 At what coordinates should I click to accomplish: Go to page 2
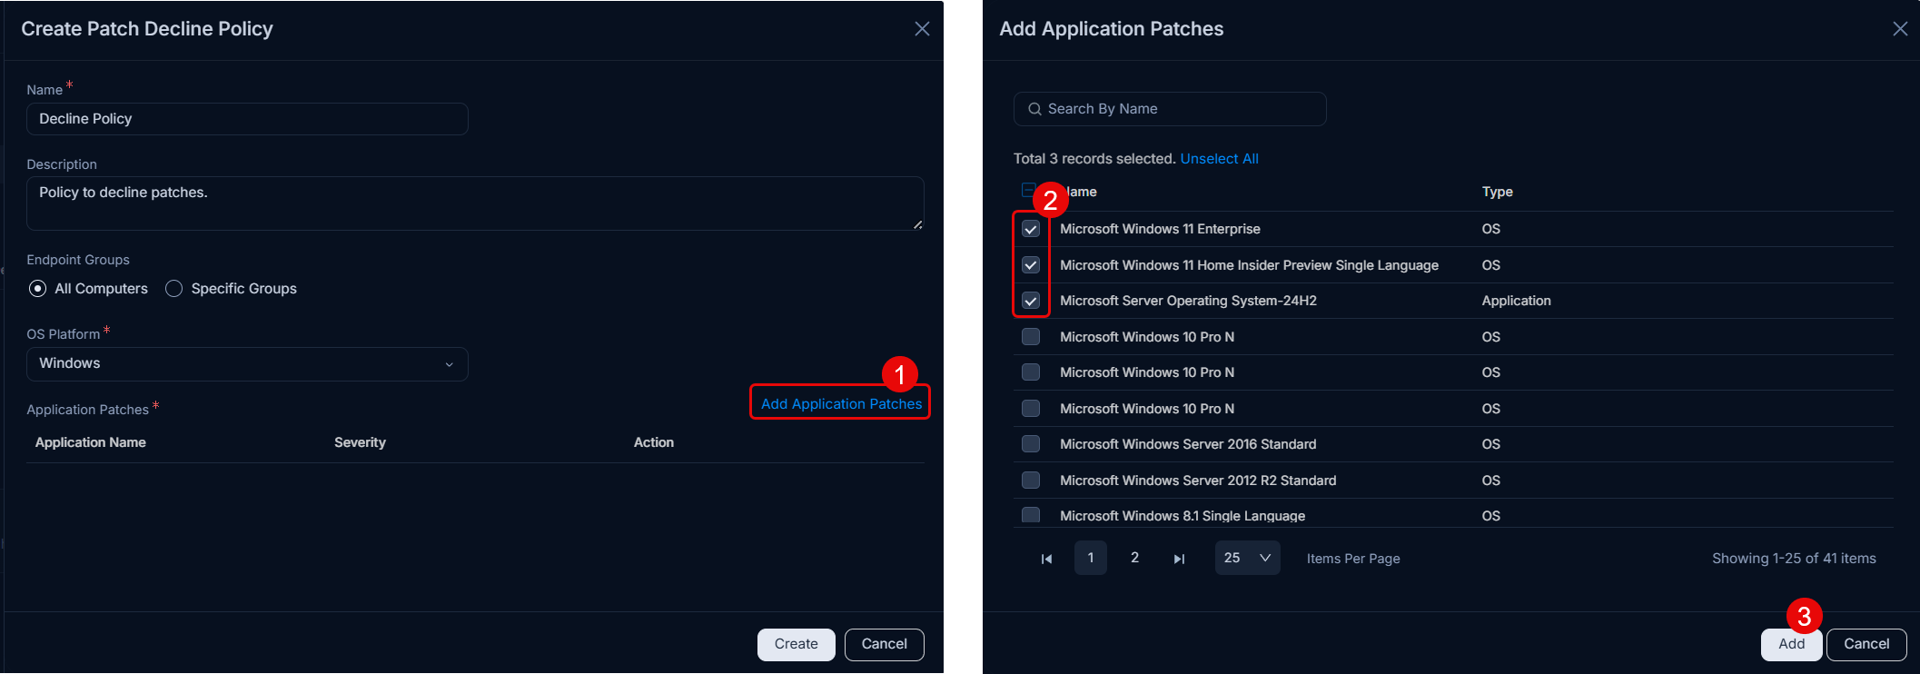pos(1134,558)
